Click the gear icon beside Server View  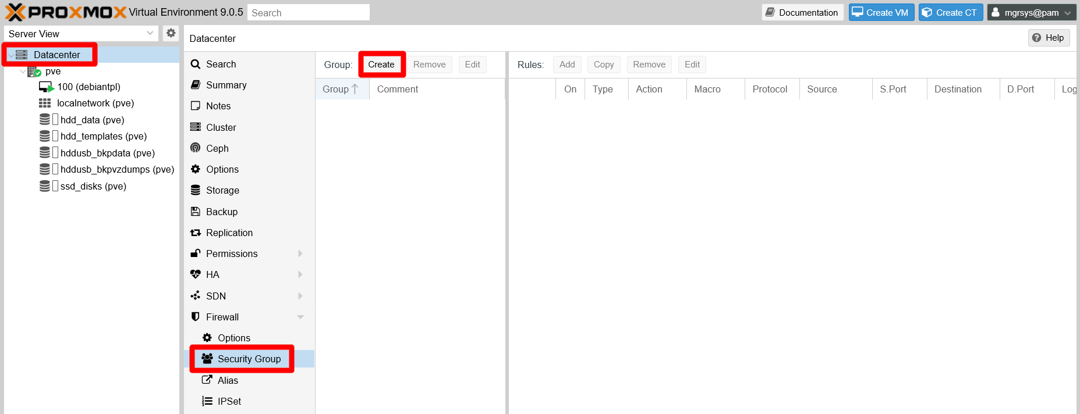point(171,33)
